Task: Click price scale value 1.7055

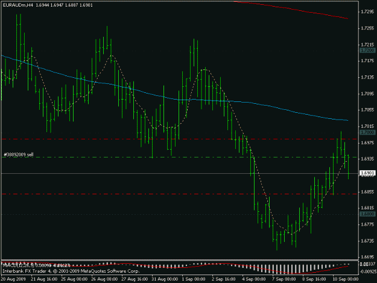Action: pos(367,110)
